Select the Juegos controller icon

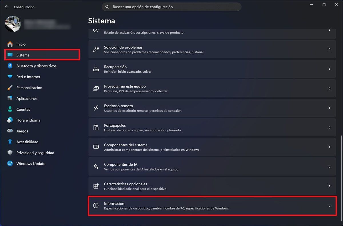click(x=10, y=131)
